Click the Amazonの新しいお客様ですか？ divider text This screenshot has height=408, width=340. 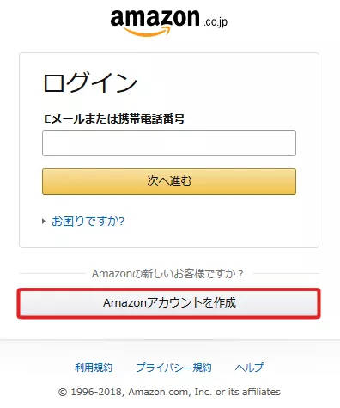[x=167, y=274]
